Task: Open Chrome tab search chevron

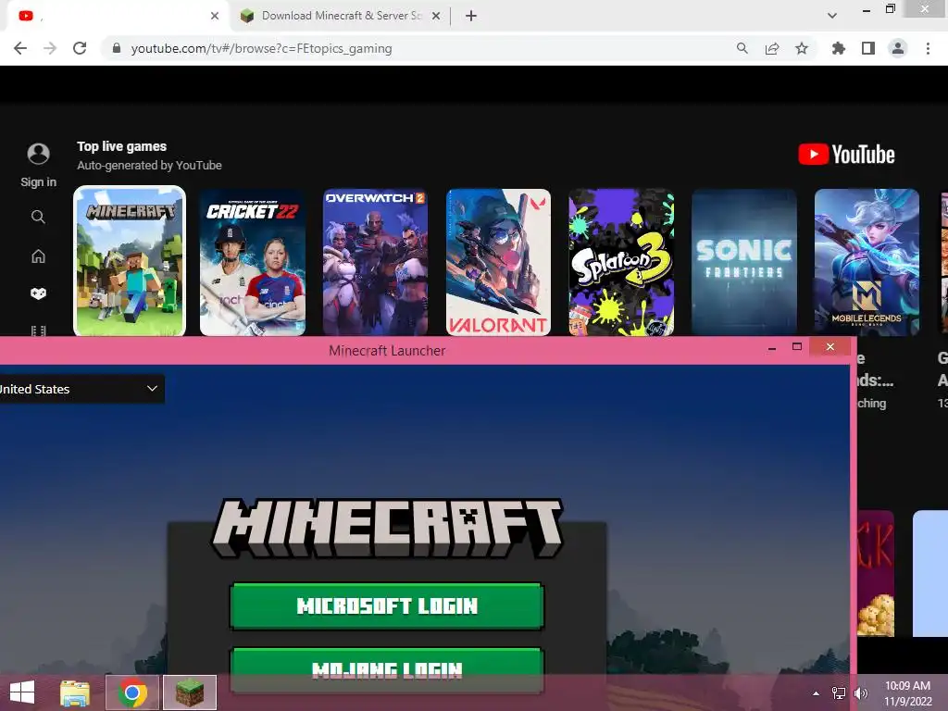Action: (832, 16)
